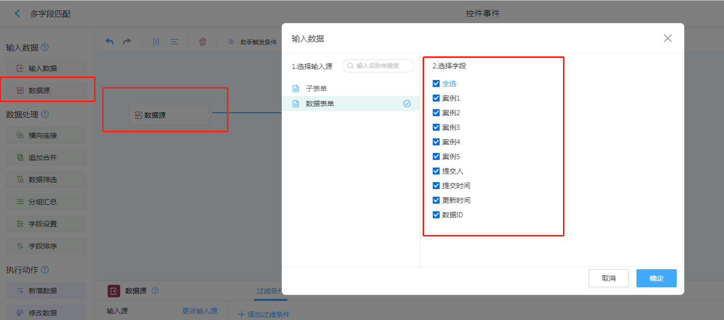Viewport: 724px width, 320px height.
Task: Click the 确定 confirm button
Action: point(656,278)
